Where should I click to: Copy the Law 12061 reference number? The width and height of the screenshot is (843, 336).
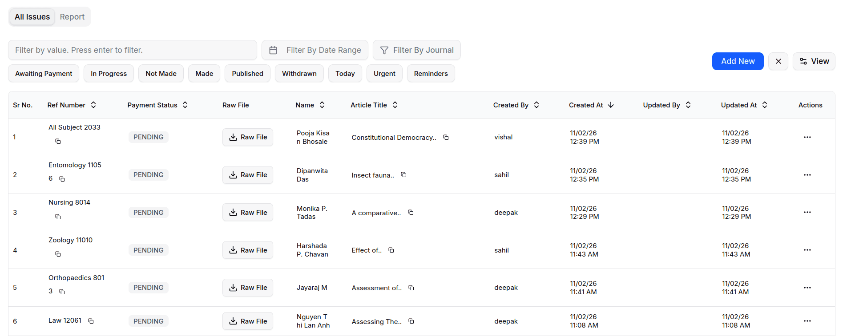pyautogui.click(x=91, y=321)
